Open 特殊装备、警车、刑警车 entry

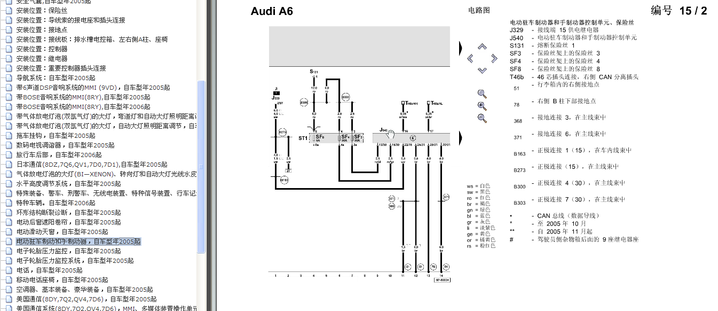[x=106, y=193]
